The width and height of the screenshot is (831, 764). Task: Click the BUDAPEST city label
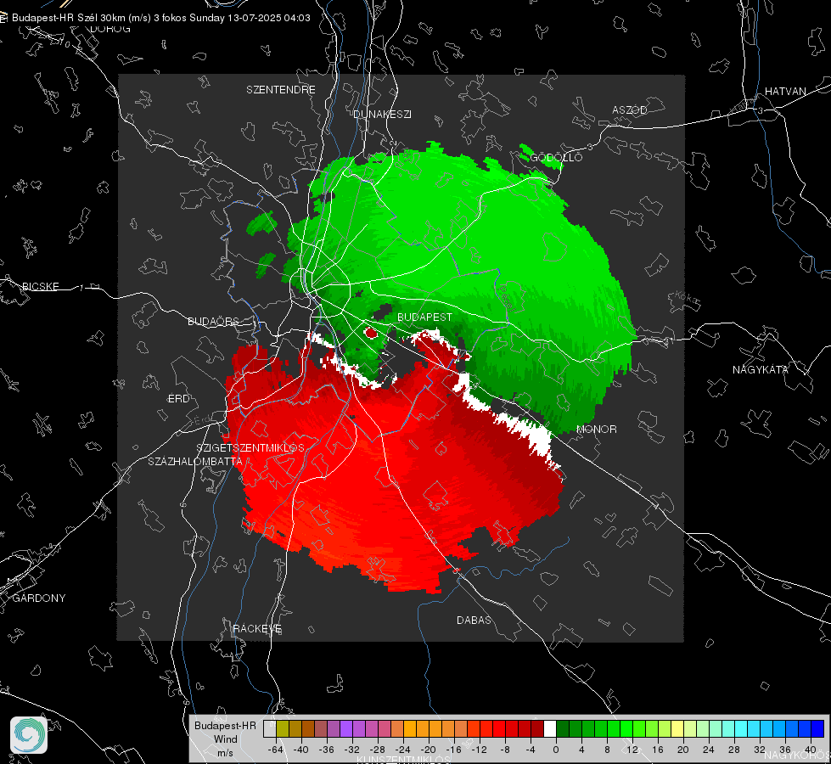(x=425, y=317)
